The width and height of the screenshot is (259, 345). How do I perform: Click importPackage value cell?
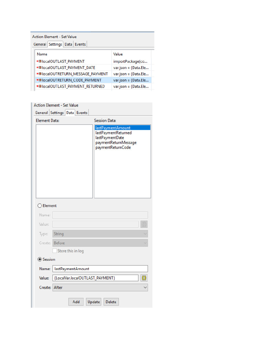(x=132, y=61)
